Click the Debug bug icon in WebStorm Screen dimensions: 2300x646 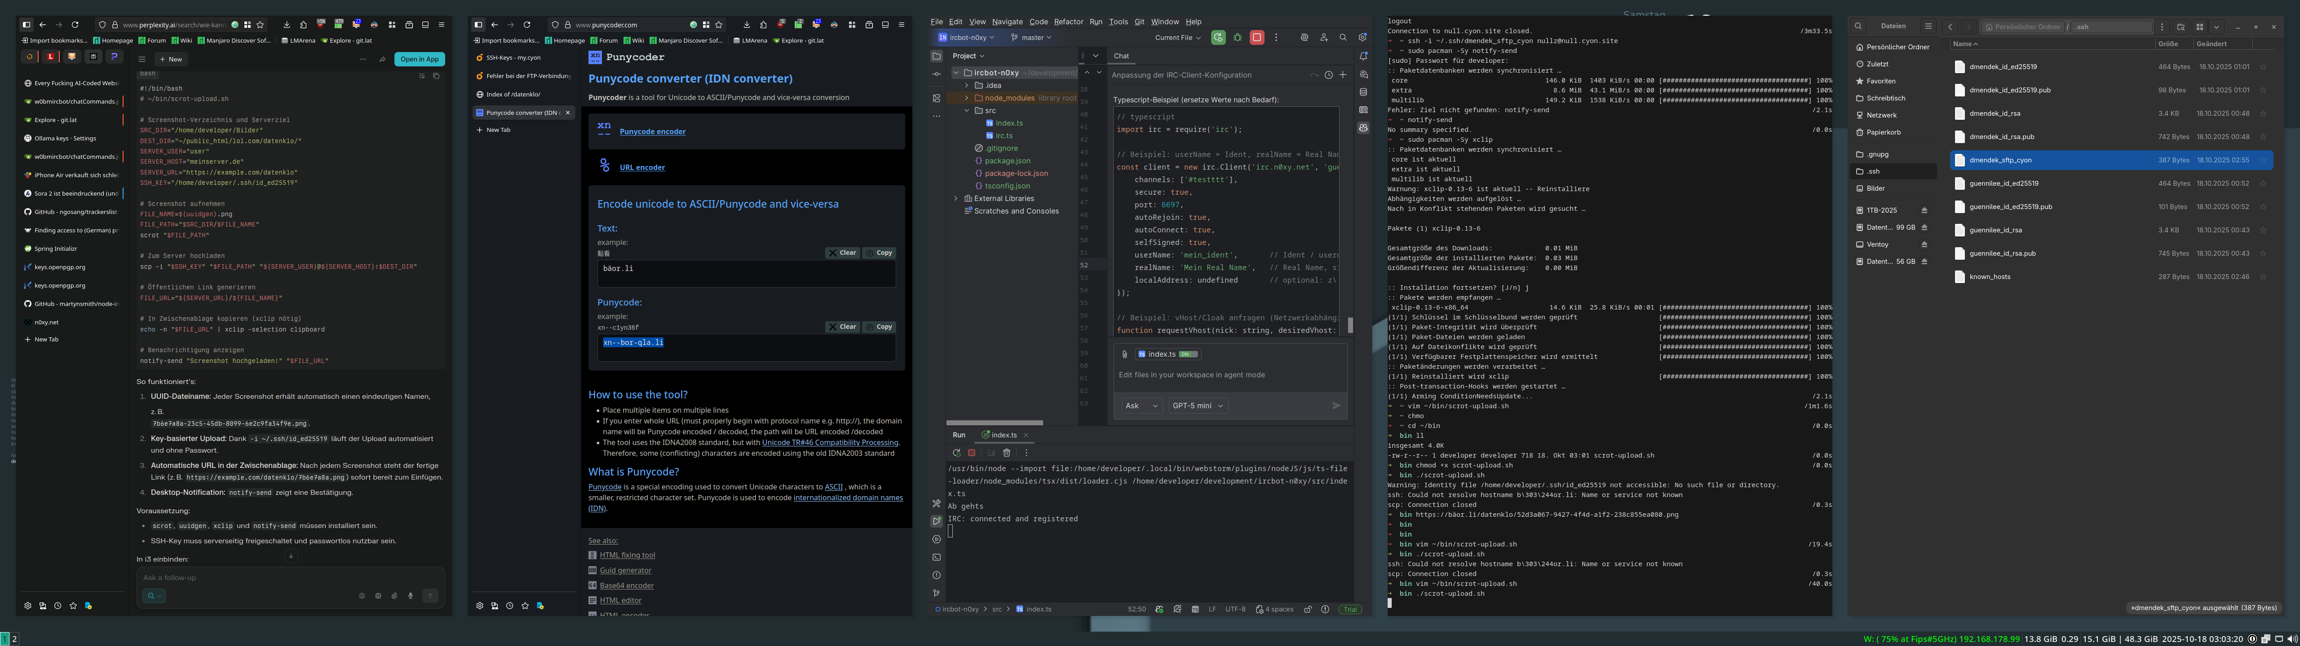(x=1238, y=38)
